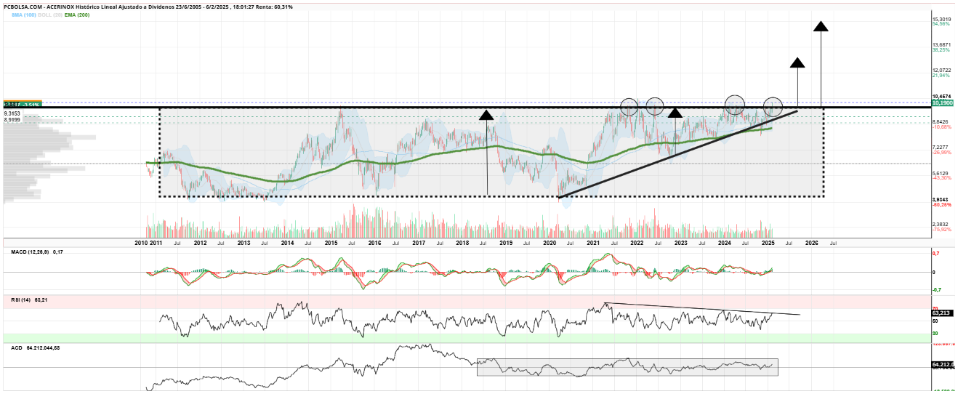958x394 pixels.
Task: Click the current price tag 10,1900
Action: coord(943,103)
